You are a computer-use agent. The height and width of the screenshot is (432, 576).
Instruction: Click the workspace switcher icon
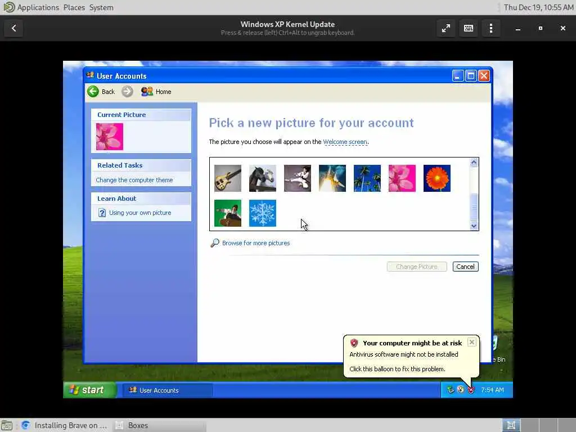coord(511,425)
